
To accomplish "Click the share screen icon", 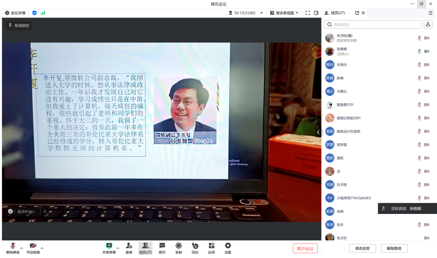I will [x=109, y=246].
